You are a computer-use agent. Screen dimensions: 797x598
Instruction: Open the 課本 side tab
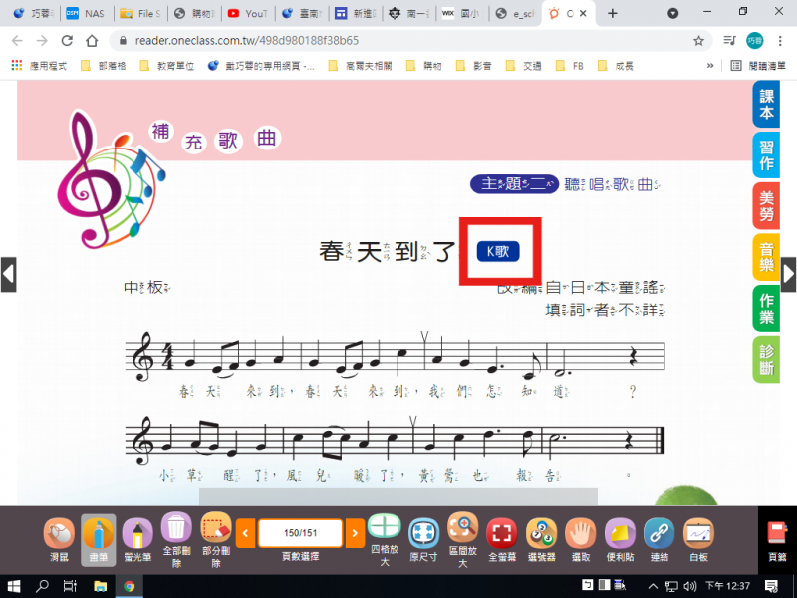(766, 105)
